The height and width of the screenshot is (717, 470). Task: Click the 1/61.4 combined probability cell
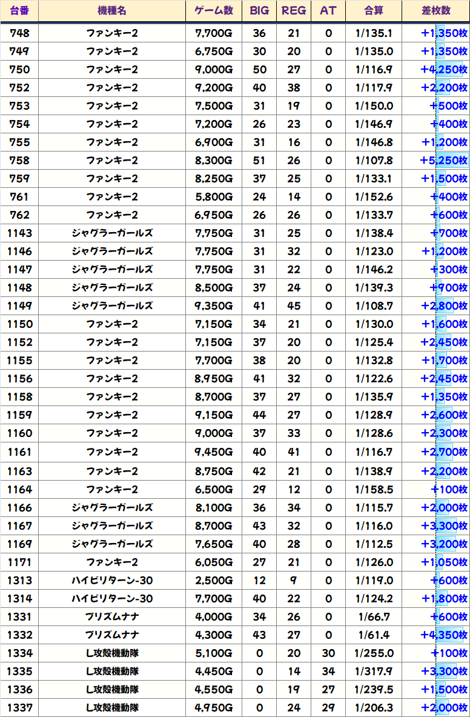[x=374, y=635]
